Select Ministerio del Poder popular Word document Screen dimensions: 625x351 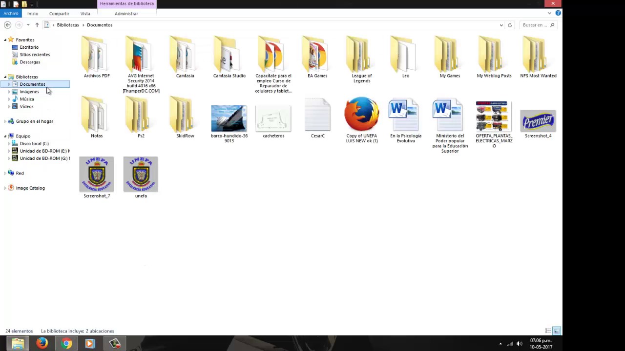coord(450,126)
